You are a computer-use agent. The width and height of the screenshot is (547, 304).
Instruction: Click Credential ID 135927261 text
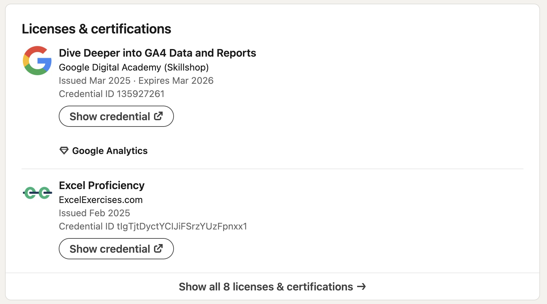(x=112, y=94)
